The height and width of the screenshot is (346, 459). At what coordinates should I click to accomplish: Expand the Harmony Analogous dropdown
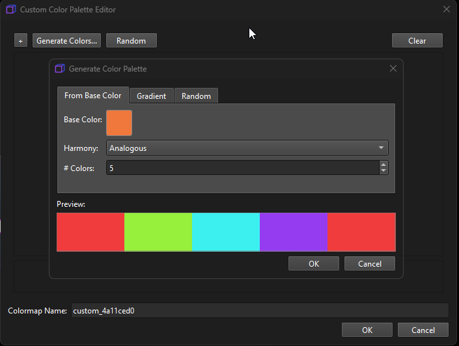247,148
